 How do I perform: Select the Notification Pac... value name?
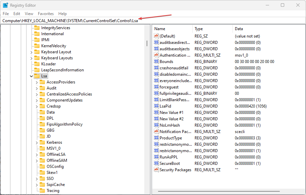(175, 131)
